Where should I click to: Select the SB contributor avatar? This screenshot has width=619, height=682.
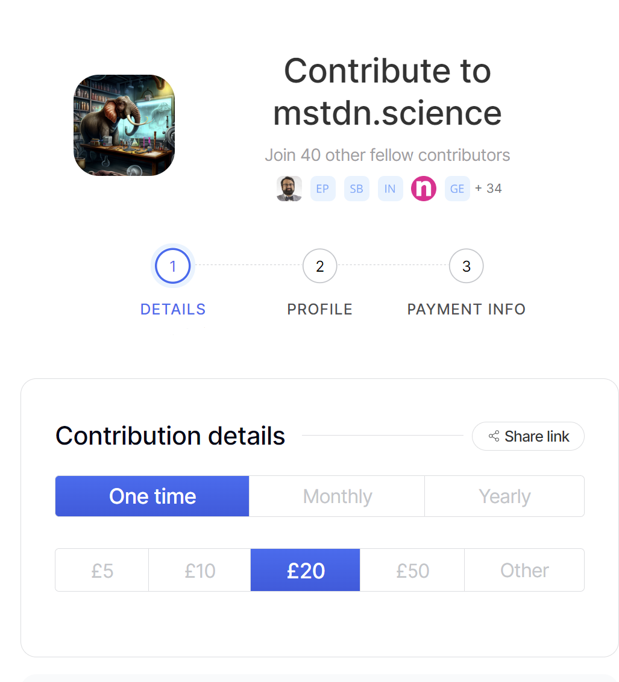356,189
